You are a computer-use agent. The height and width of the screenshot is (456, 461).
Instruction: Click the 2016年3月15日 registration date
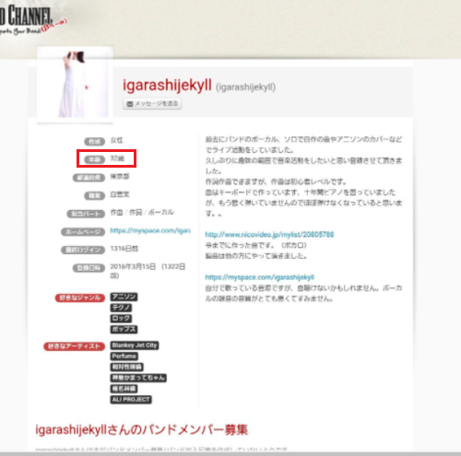click(x=133, y=266)
